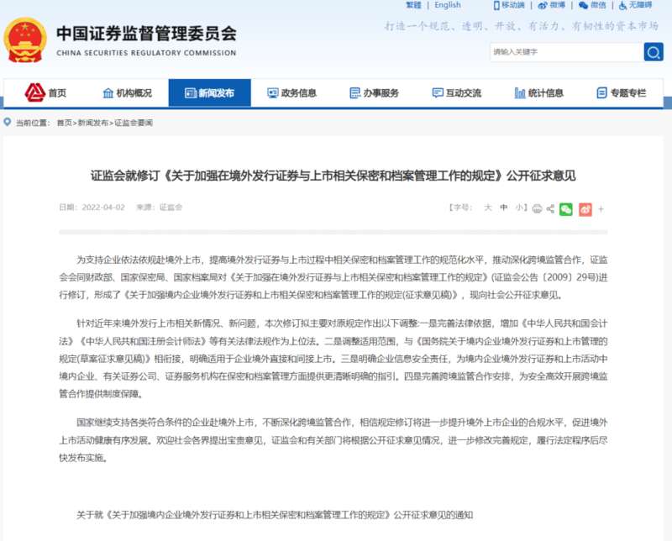
Task: Share article via red Weibo icon
Action: coord(585,208)
